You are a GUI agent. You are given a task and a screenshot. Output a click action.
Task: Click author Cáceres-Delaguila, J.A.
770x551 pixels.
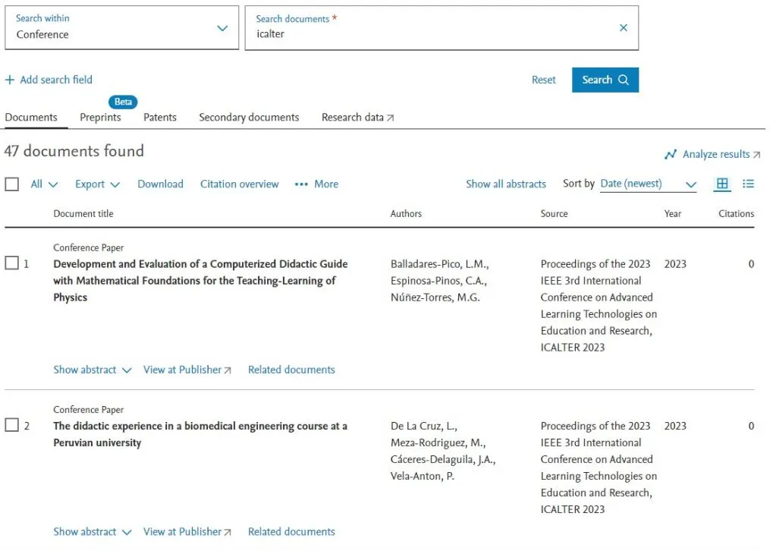click(x=443, y=460)
